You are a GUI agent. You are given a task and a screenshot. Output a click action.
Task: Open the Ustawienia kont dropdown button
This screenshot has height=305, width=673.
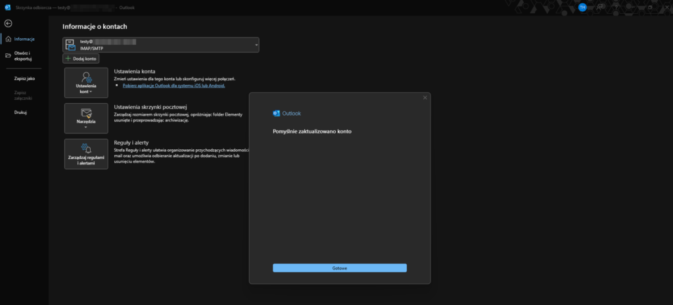pos(86,82)
